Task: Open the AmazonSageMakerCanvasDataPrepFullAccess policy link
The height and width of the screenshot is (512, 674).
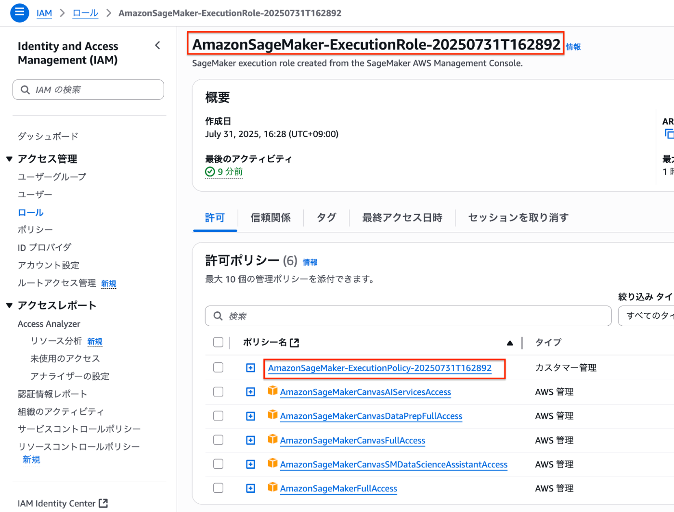Action: (x=371, y=416)
